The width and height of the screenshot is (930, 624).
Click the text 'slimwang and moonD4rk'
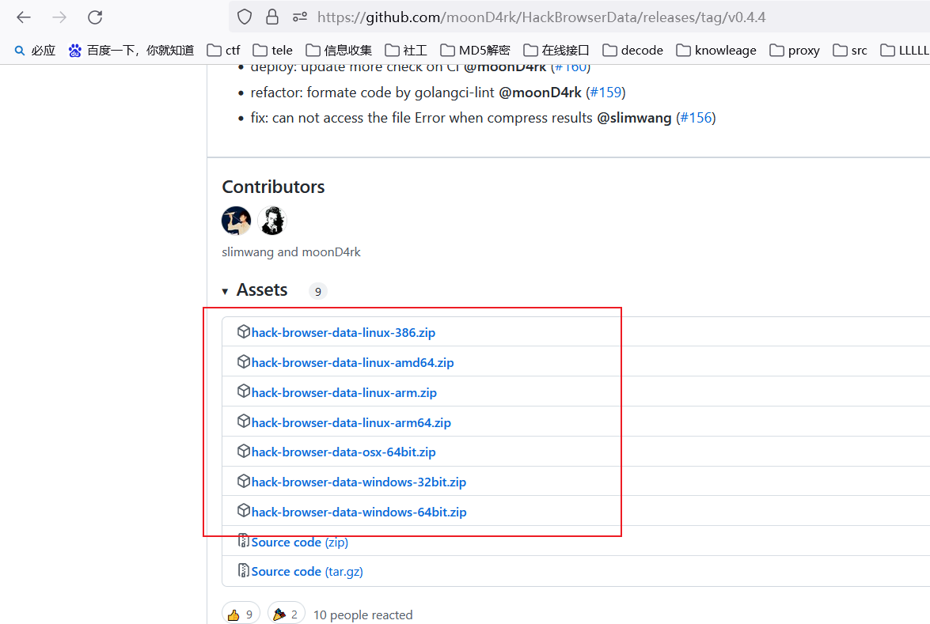point(291,251)
